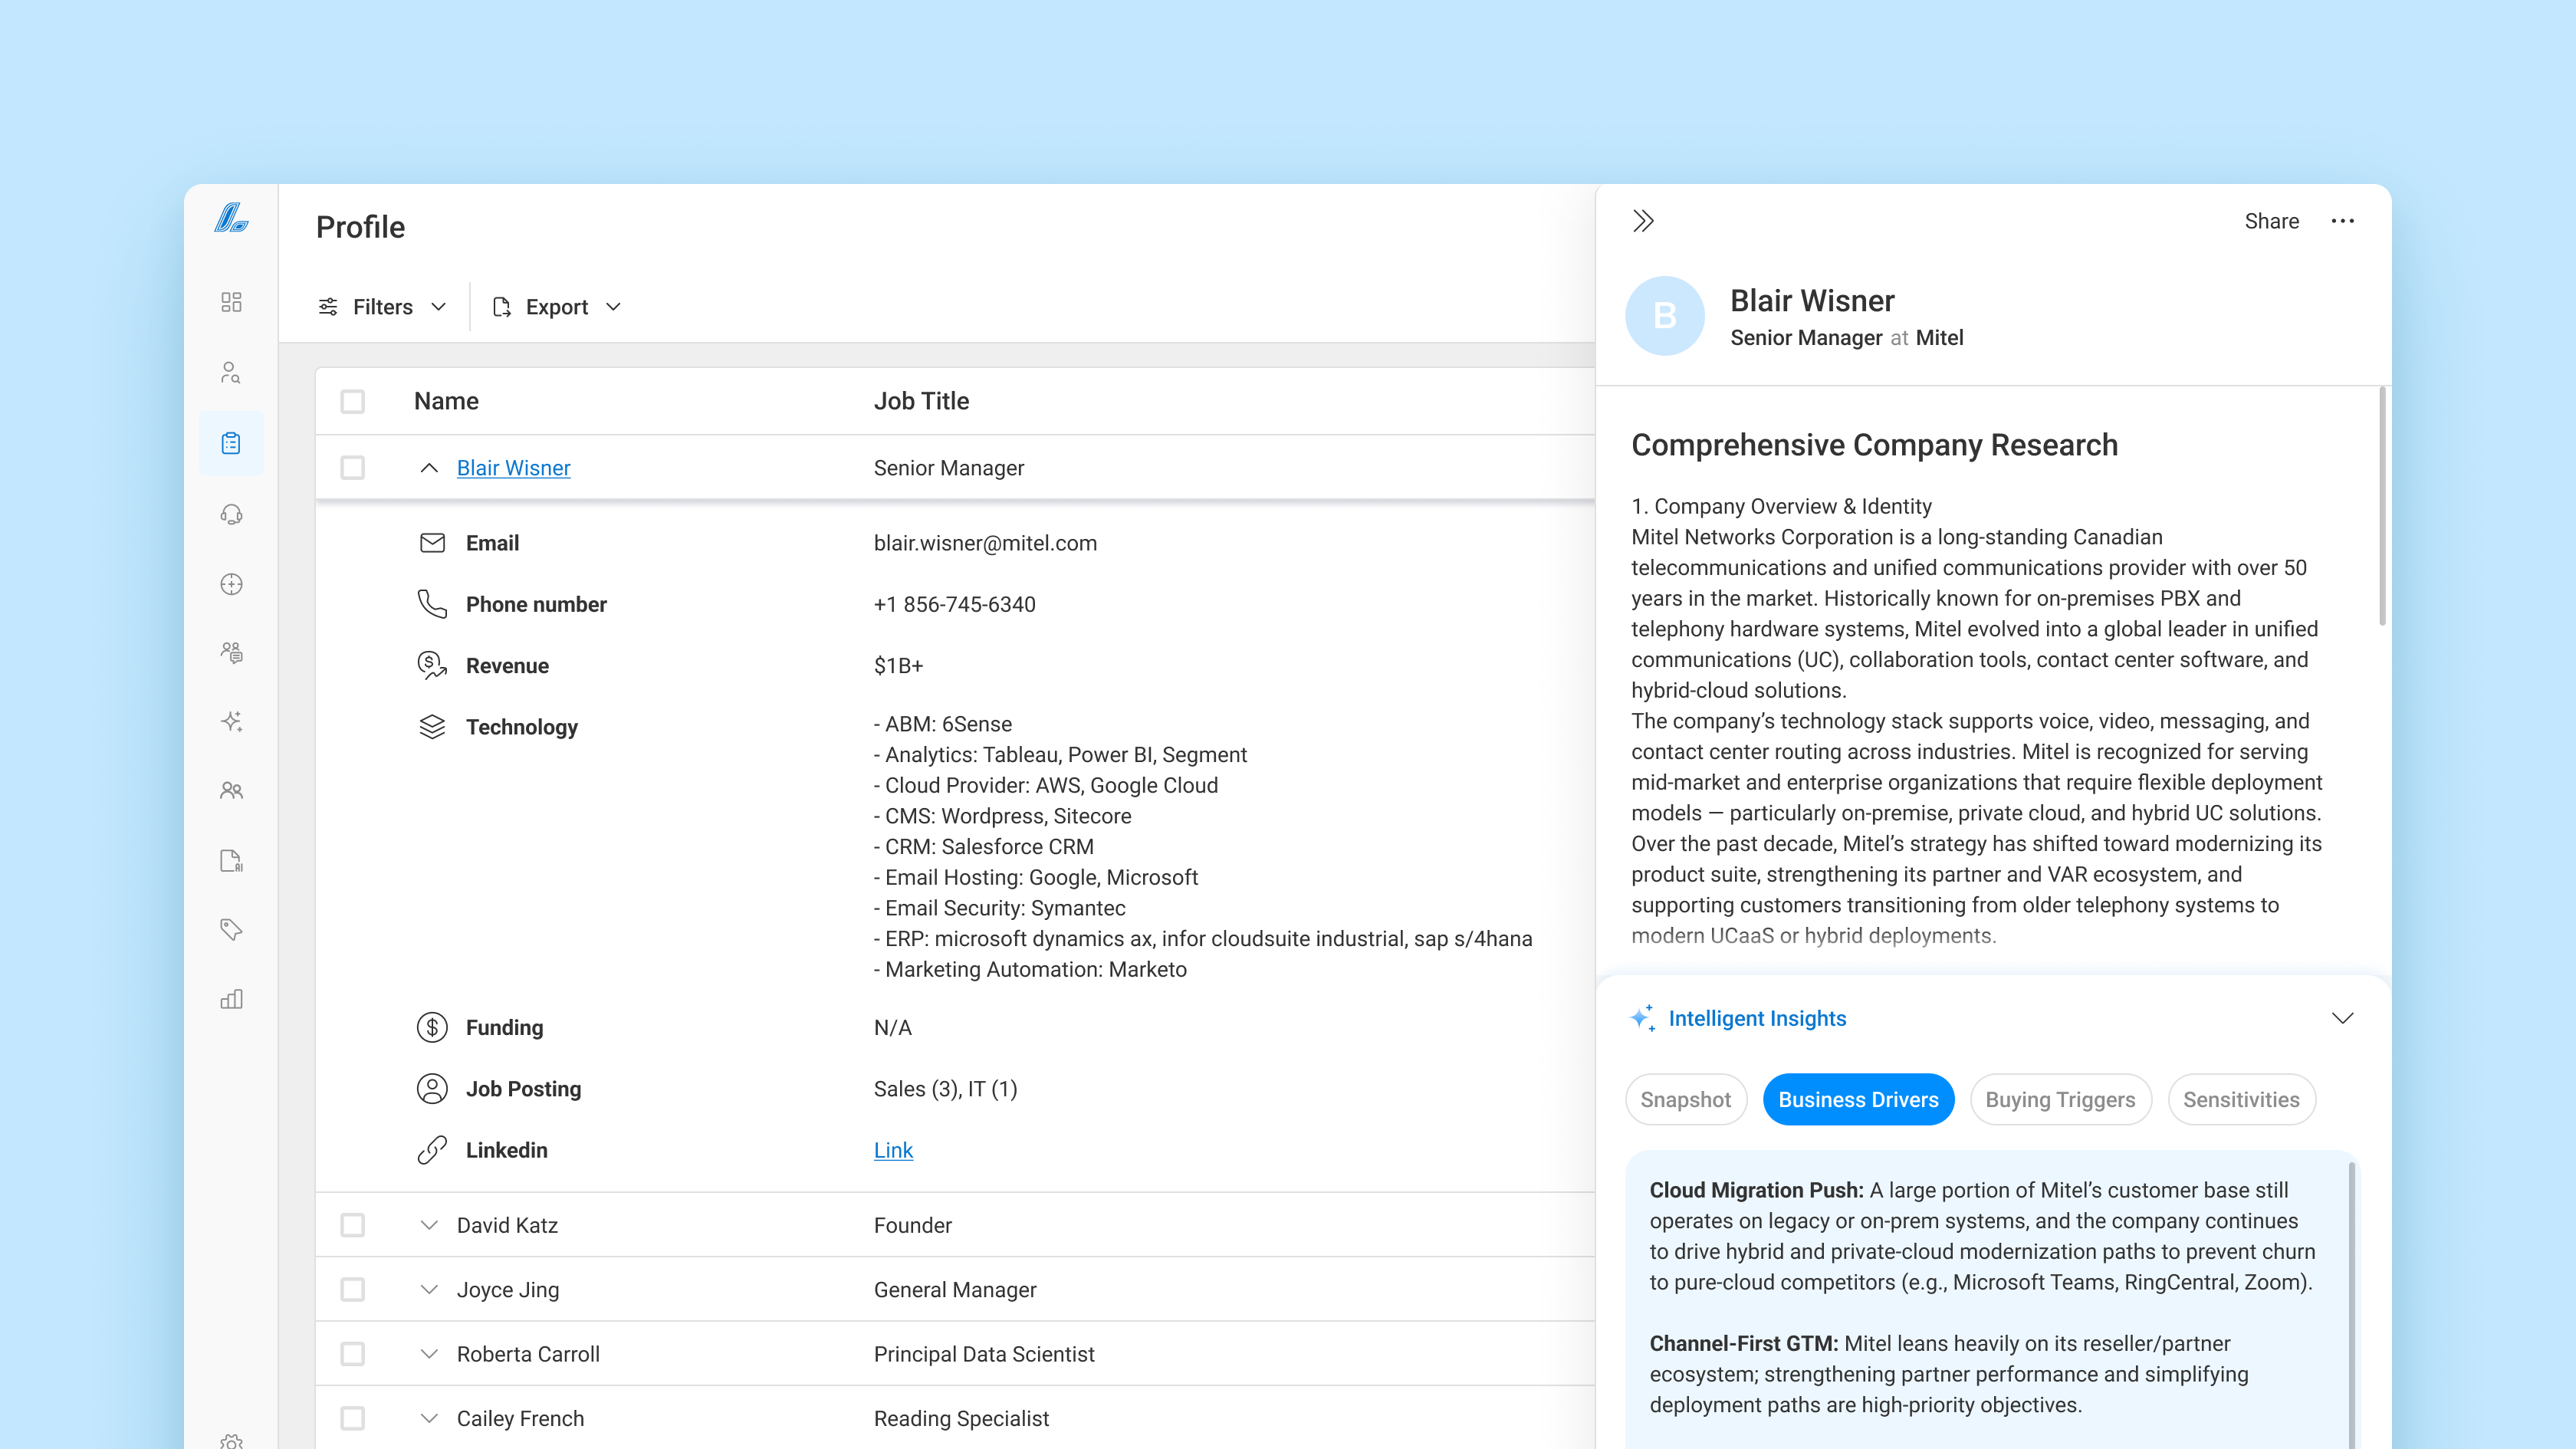The image size is (2576, 1449).
Task: Expand the Joyce Jing row
Action: pos(429,1289)
